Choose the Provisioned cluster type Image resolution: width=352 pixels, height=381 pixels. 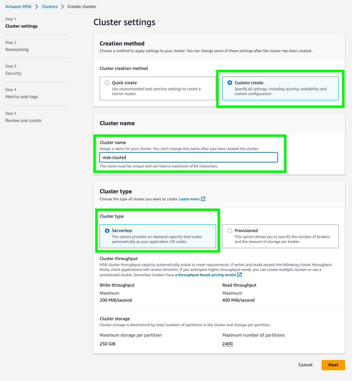(280, 236)
